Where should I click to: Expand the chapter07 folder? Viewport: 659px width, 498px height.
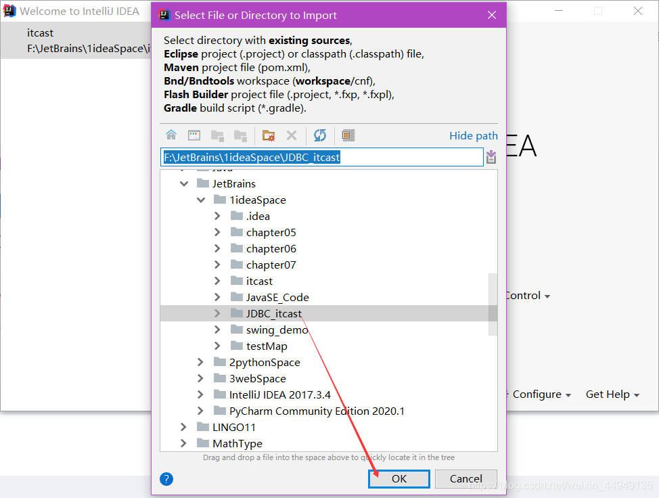(x=217, y=265)
